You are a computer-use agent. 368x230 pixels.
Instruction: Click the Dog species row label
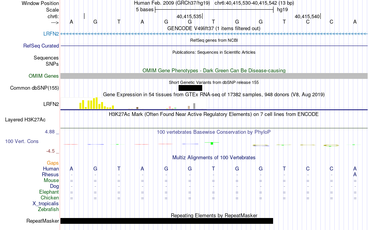54,186
